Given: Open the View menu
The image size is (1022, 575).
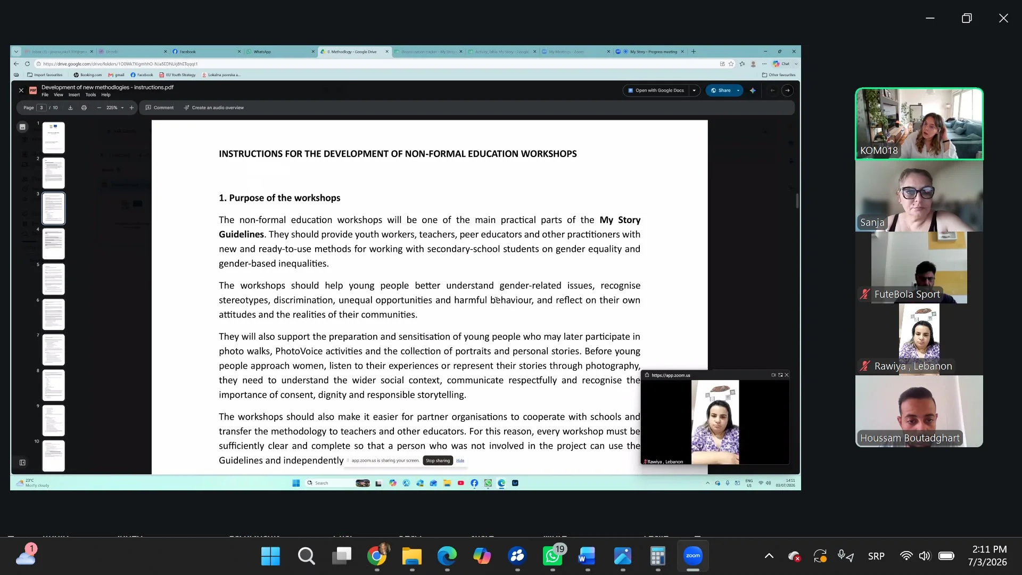Looking at the screenshot, I should (x=59, y=95).
